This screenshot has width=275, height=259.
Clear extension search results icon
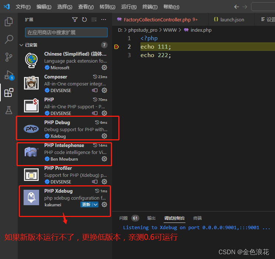pyautogui.click(x=94, y=20)
